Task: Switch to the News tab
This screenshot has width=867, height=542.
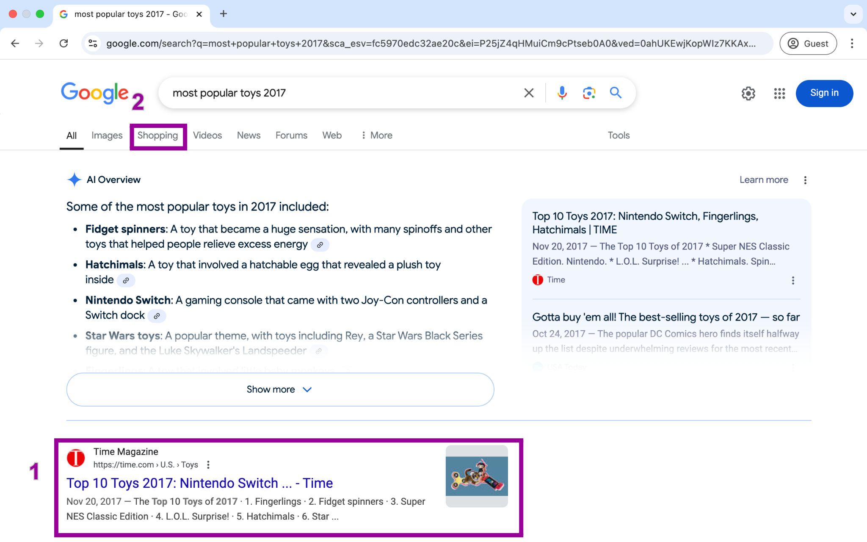Action: click(249, 135)
